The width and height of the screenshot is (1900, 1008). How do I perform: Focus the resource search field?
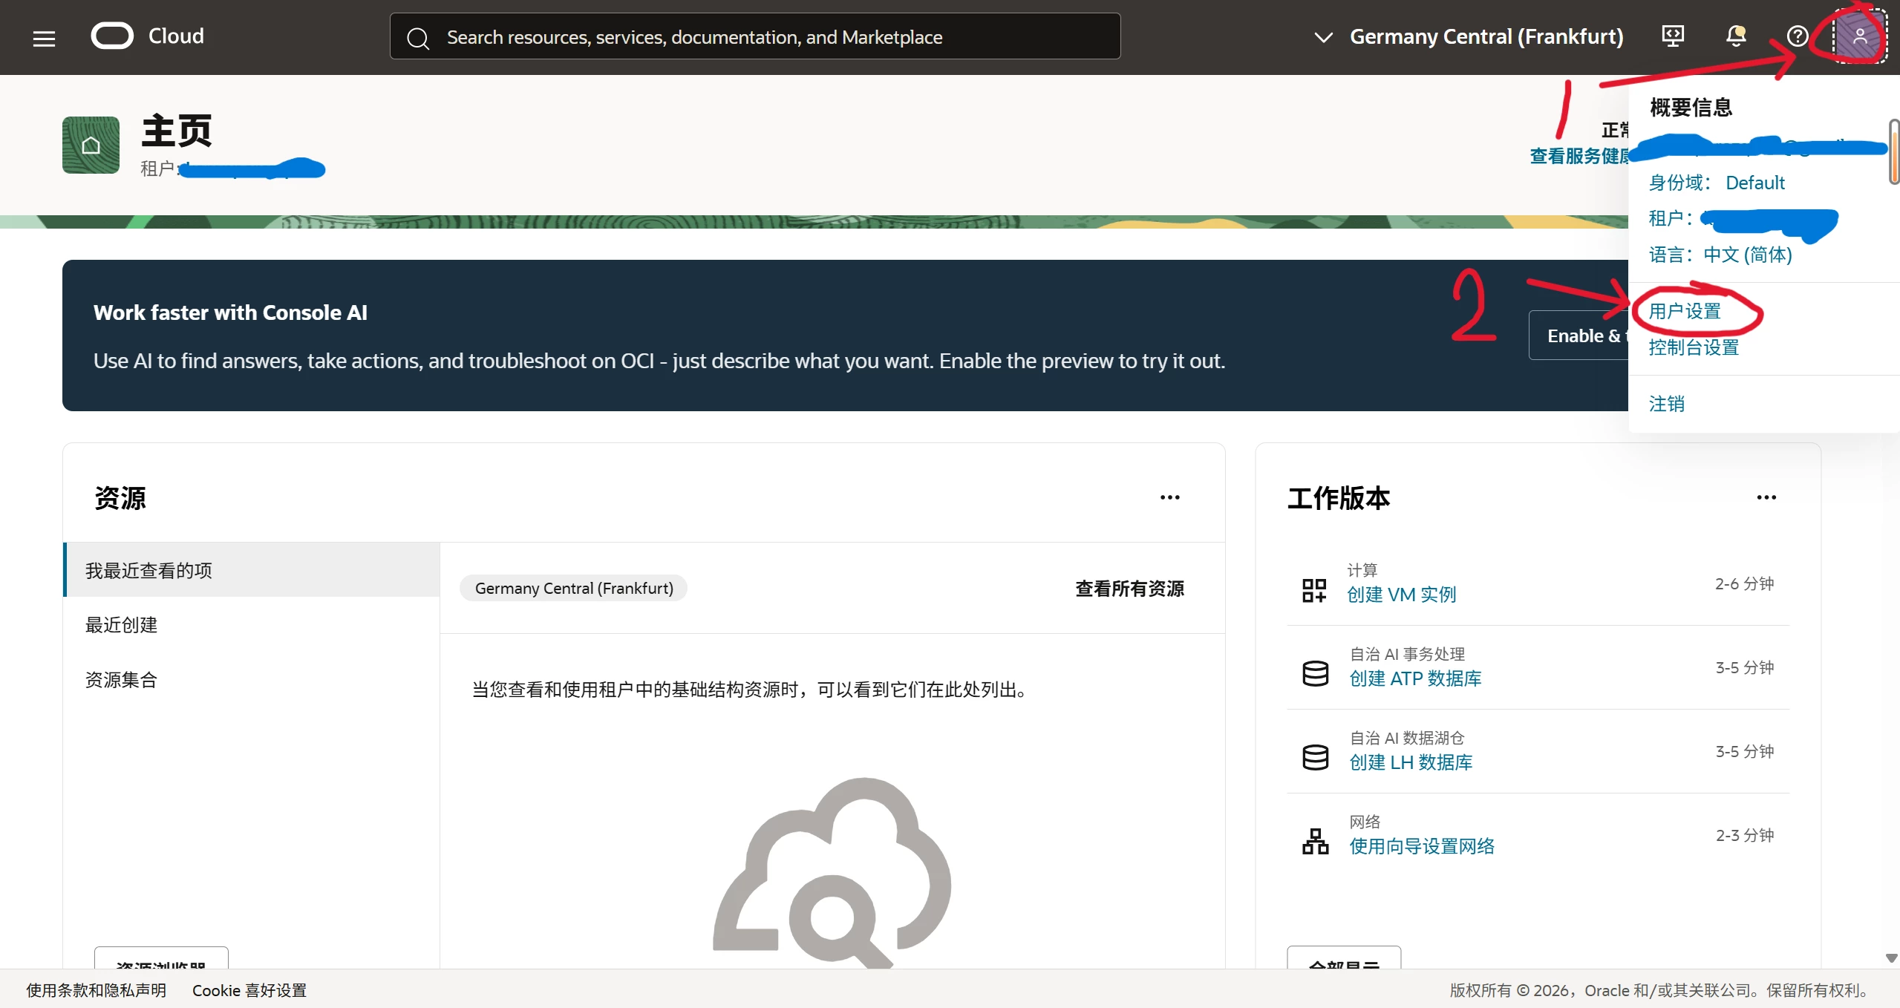(x=755, y=36)
